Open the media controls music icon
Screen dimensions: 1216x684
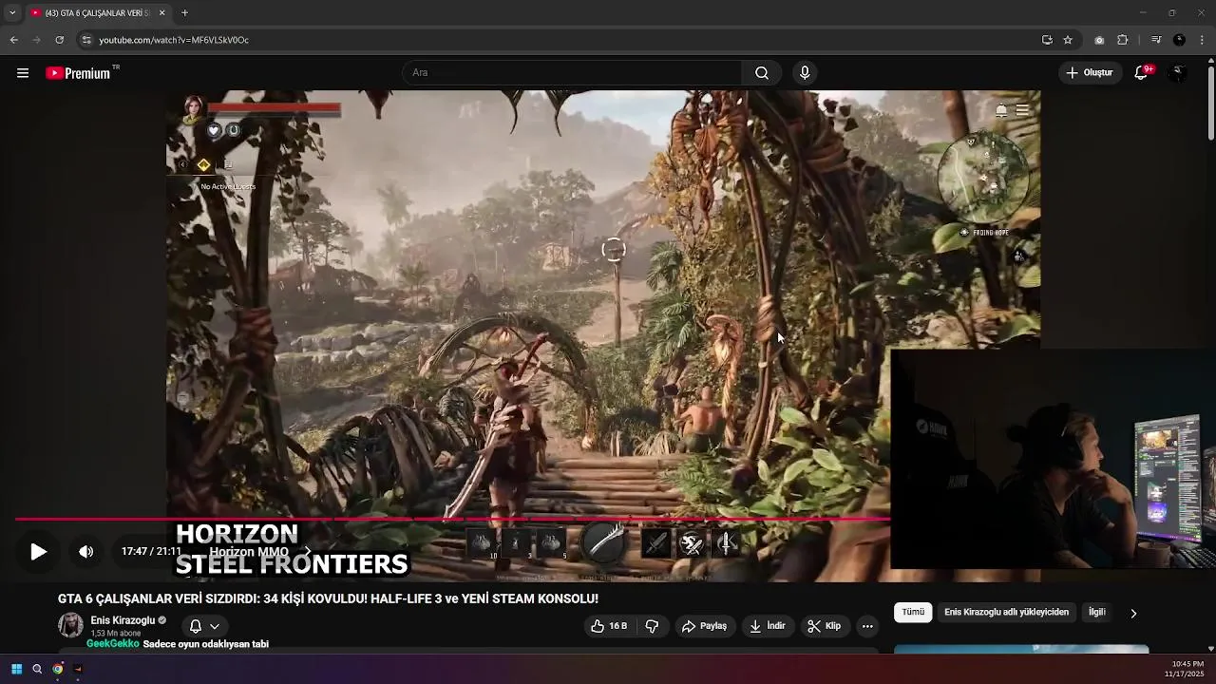coord(1156,40)
